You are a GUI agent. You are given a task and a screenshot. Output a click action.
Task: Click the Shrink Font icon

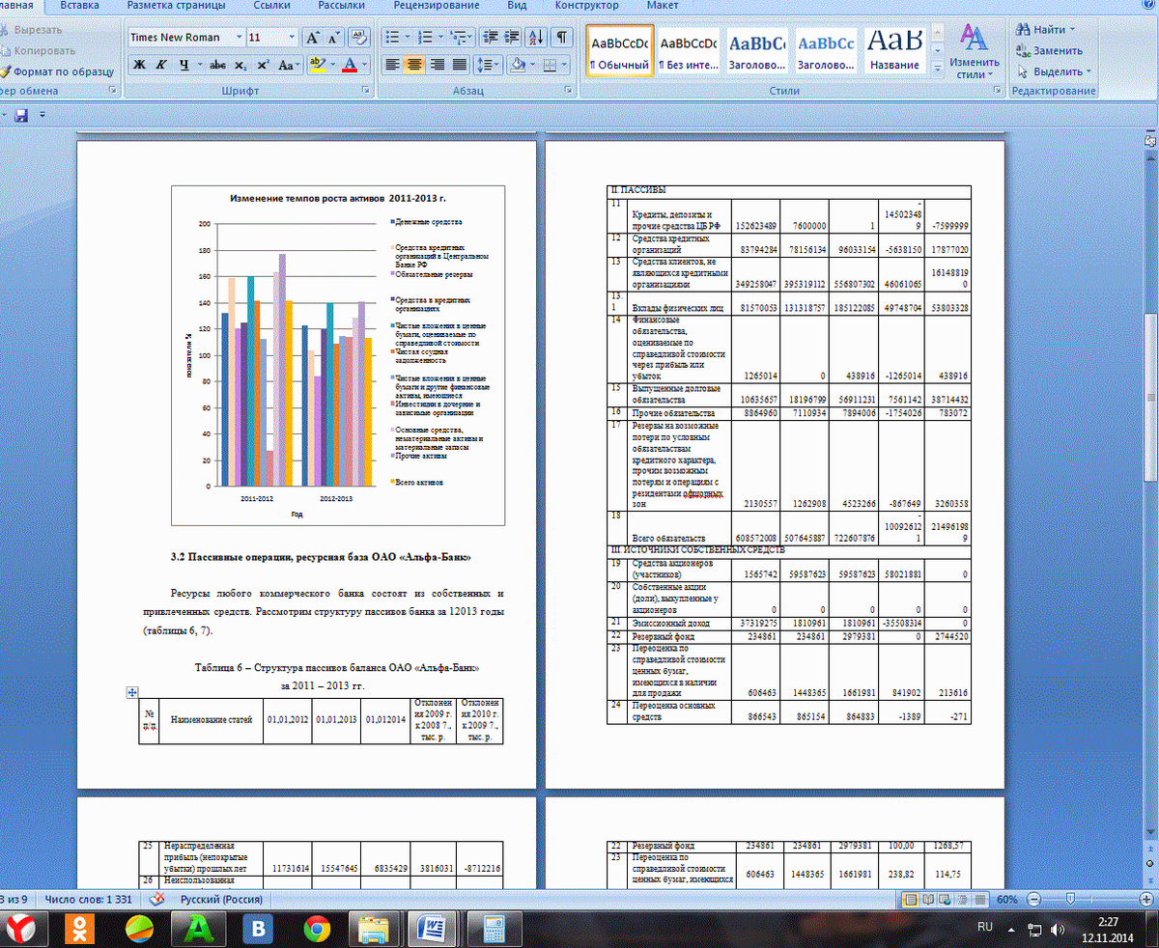tap(334, 38)
